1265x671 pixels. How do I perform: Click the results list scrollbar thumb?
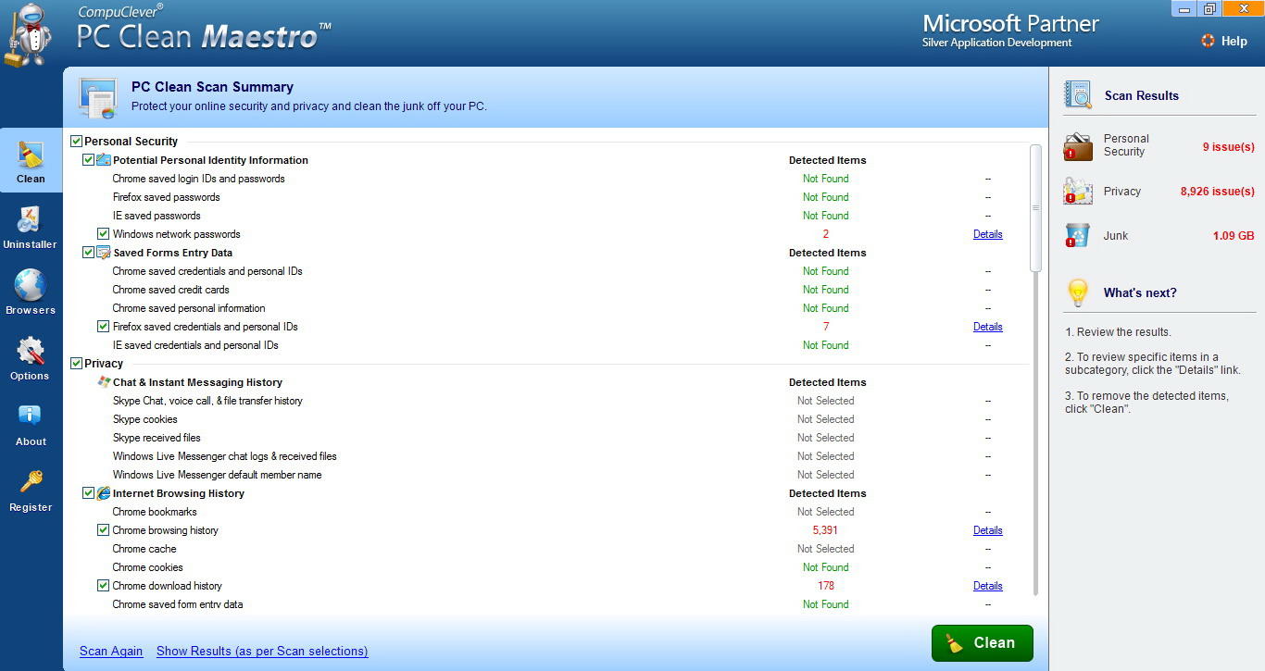pos(1035,208)
